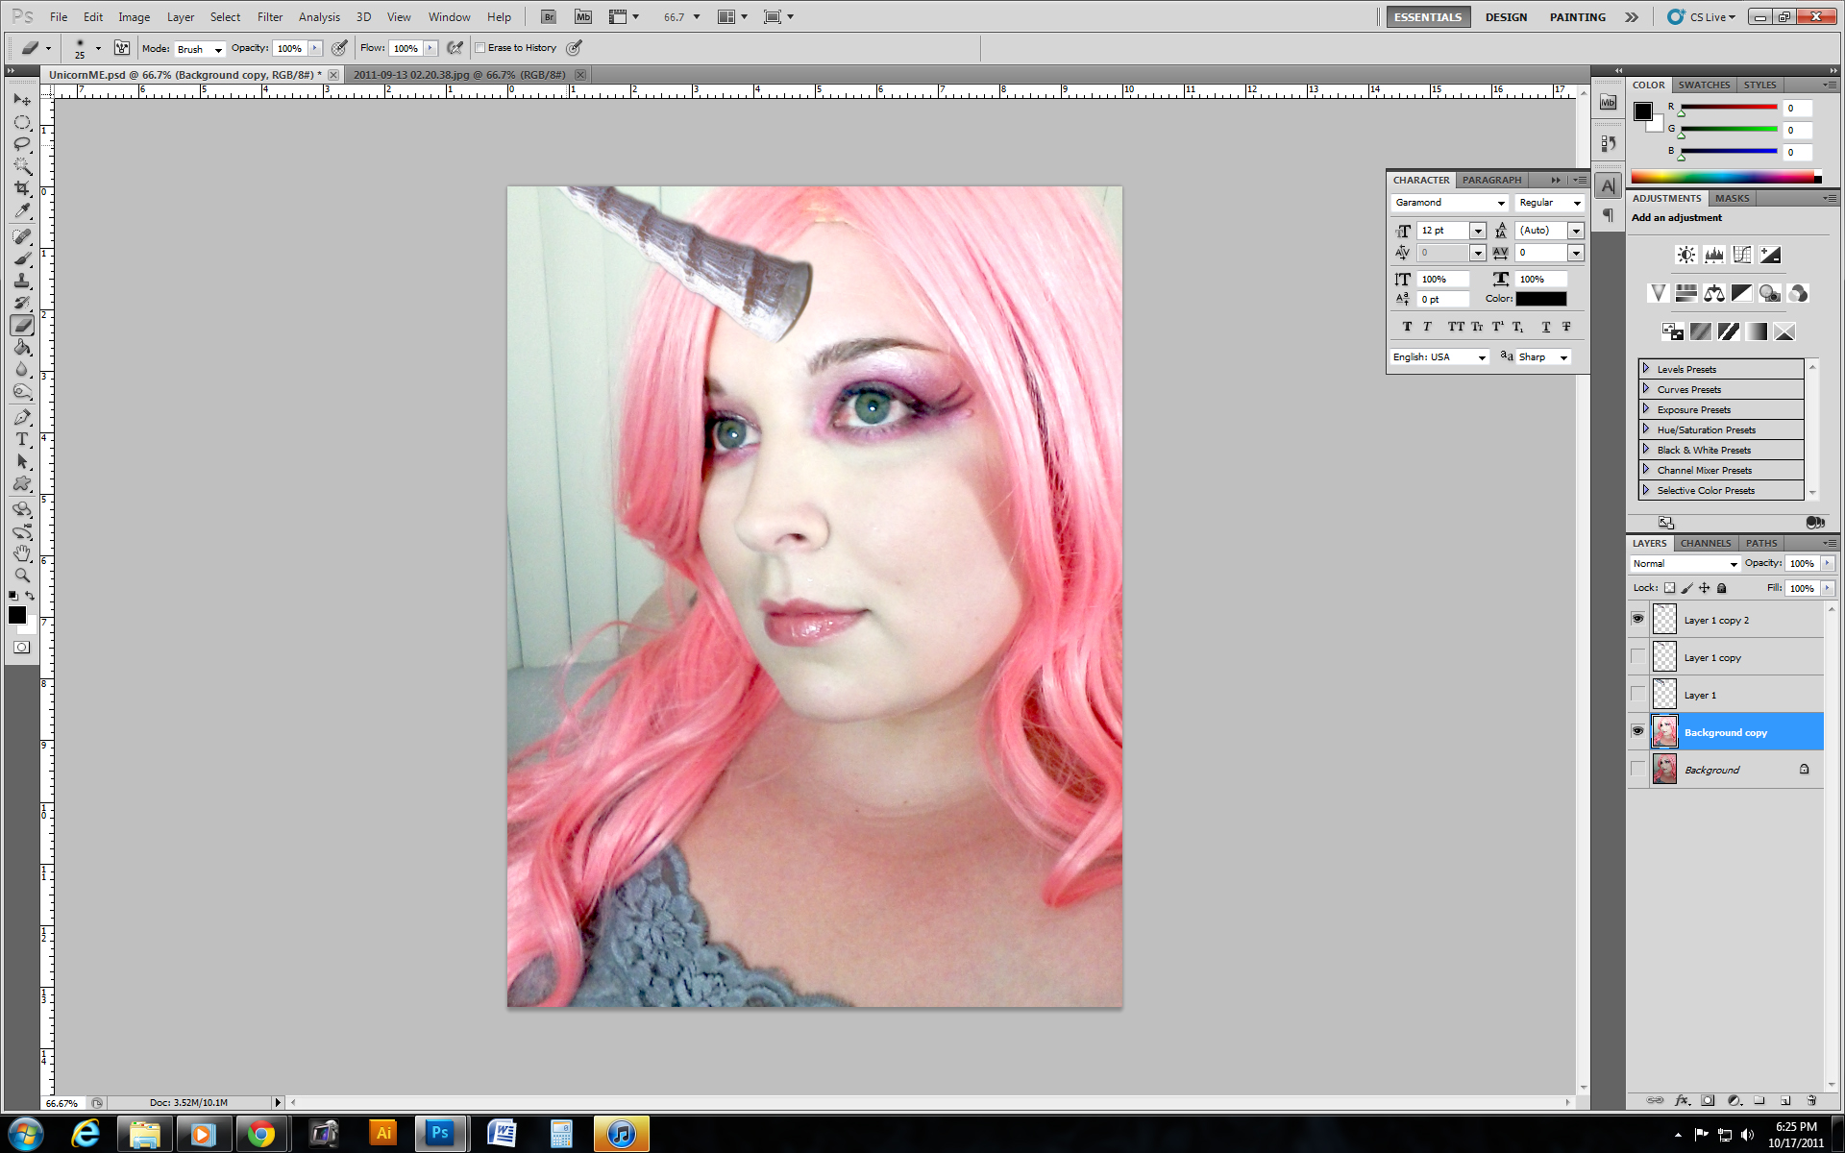Select the Background copy layer thumbnail
Viewport: 1845px width, 1153px height.
click(1664, 732)
